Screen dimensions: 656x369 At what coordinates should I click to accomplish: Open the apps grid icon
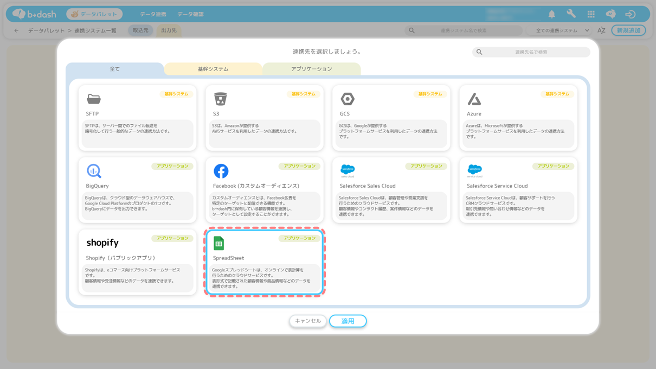(x=591, y=14)
